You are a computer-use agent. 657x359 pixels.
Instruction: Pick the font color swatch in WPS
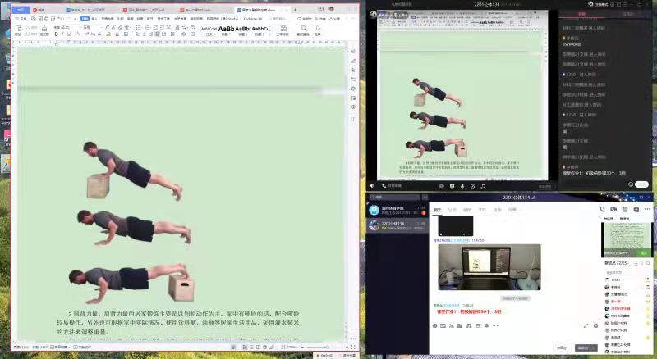[x=117, y=34]
